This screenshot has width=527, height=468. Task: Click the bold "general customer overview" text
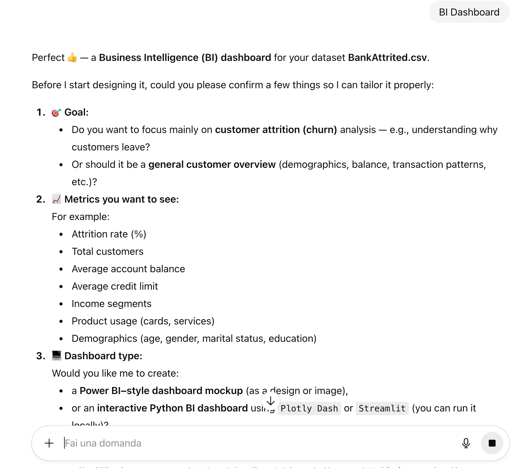[212, 164]
